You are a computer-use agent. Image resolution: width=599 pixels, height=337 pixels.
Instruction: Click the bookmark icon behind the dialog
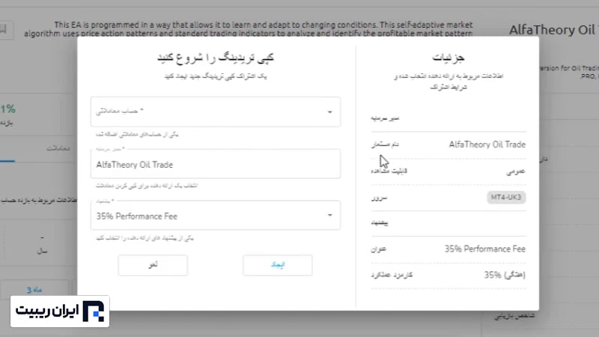pyautogui.click(x=6, y=31)
